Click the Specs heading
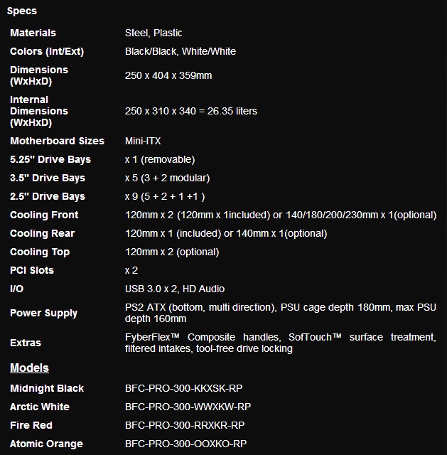Screen dimensions: 447x455 [x=22, y=11]
